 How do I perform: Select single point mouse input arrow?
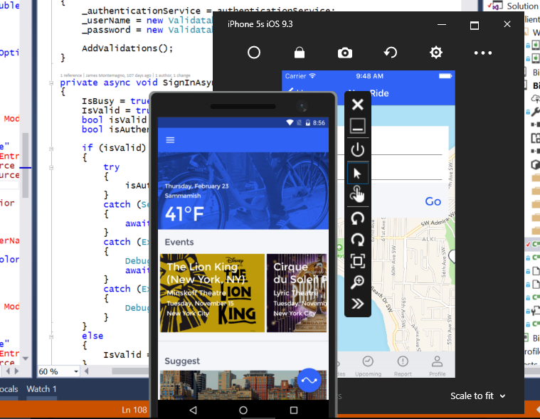click(357, 173)
